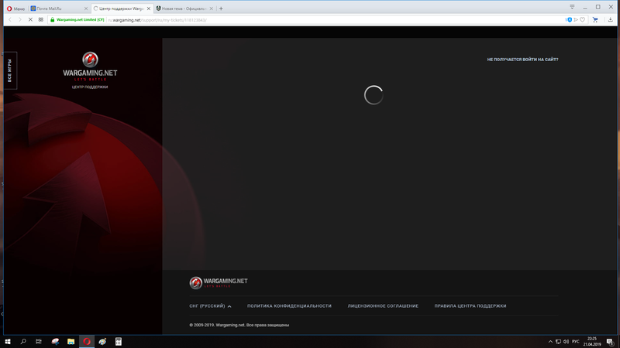Go forward with the browser forward arrow
The image size is (620, 348).
20,20
